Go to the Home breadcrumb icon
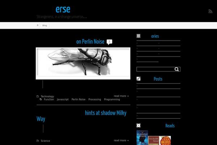 click(x=38, y=25)
